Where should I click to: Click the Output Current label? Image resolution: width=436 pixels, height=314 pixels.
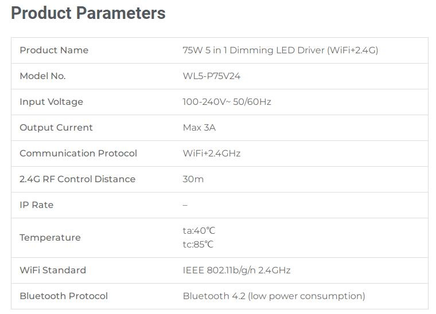56,128
